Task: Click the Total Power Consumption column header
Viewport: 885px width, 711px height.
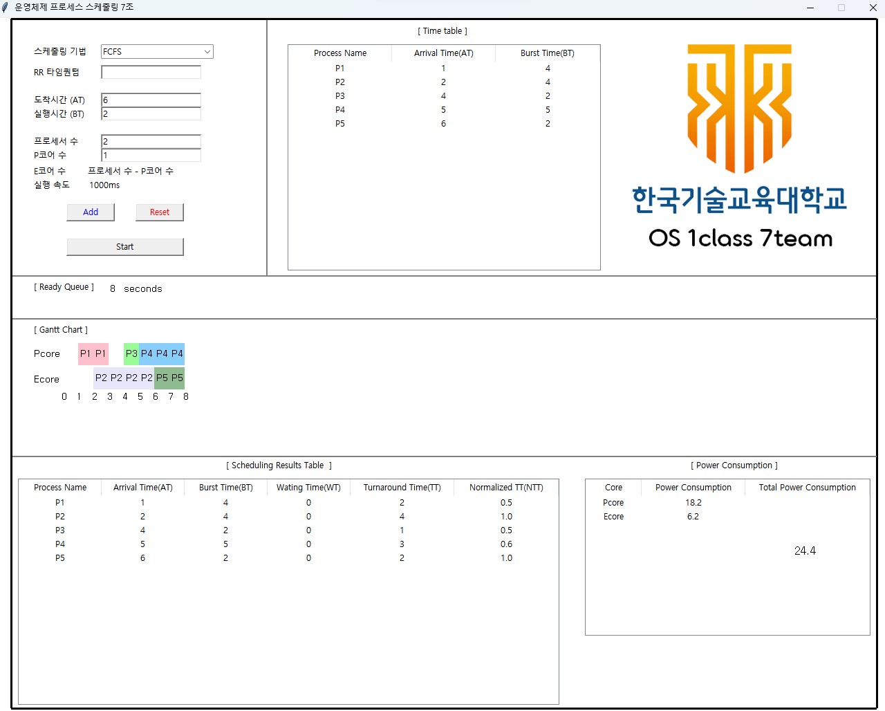Action: (807, 488)
